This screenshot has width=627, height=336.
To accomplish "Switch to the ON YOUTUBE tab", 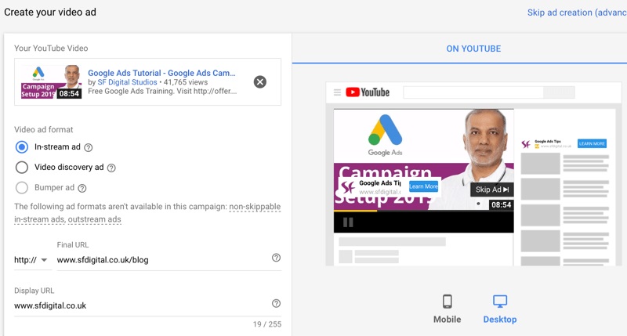I will (x=473, y=49).
